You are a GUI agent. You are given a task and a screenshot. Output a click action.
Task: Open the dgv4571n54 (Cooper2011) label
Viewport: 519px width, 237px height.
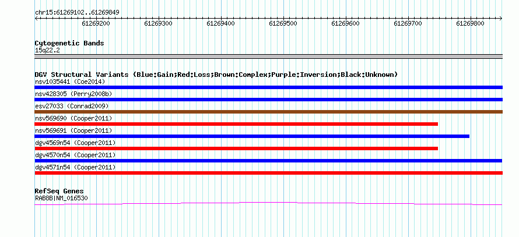(x=75, y=167)
